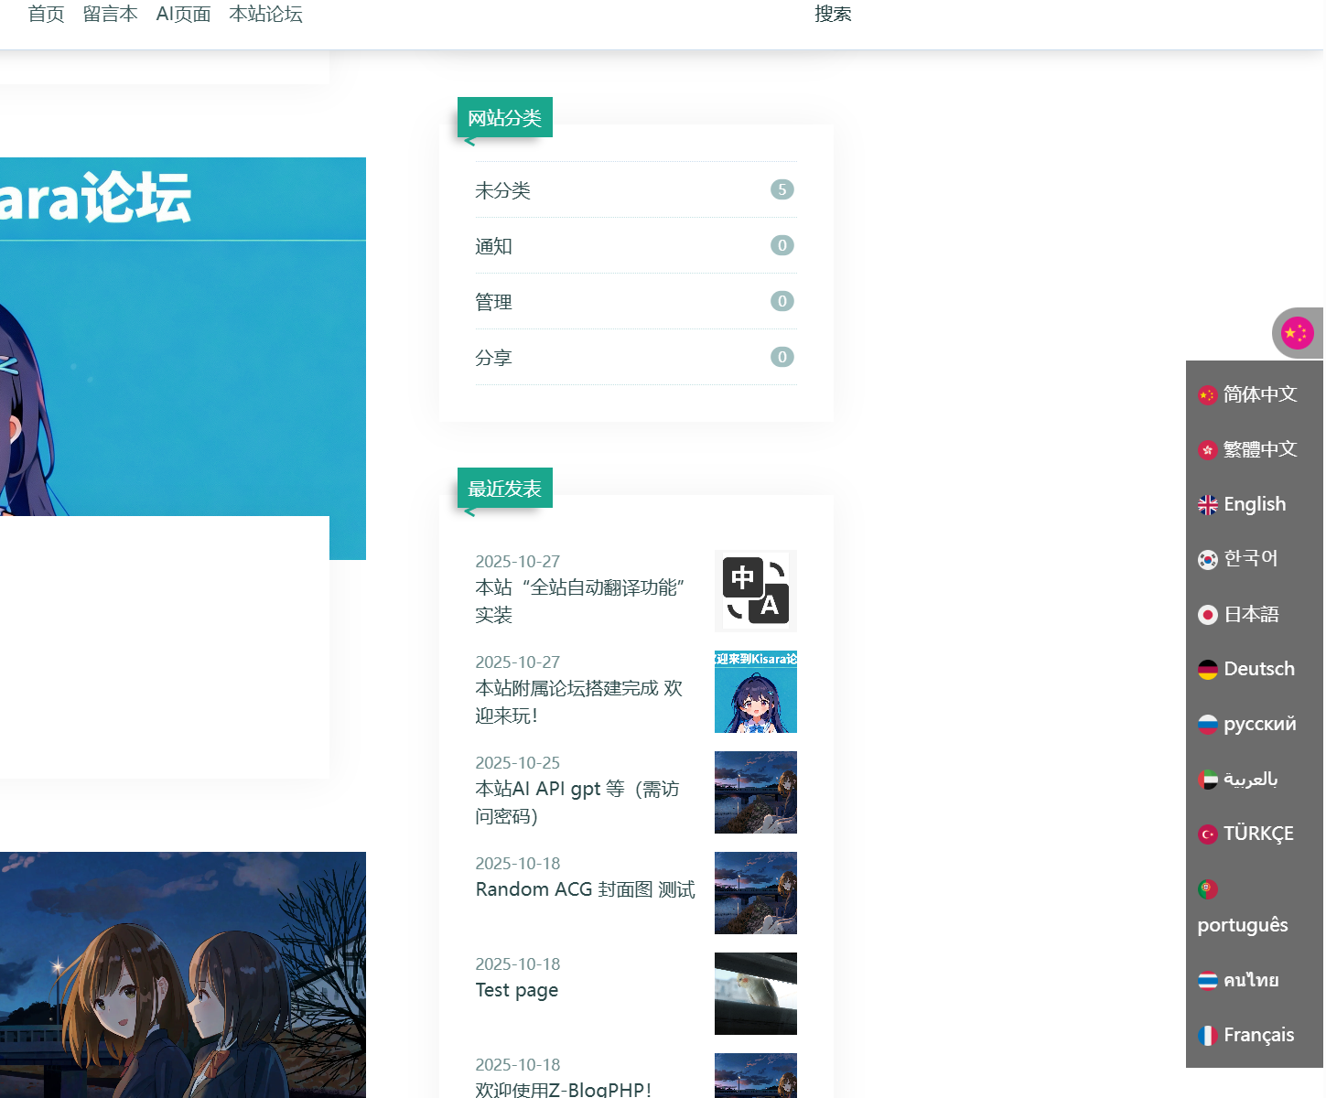Open the 留言本 navigation menu item
This screenshot has width=1326, height=1098.
pyautogui.click(x=110, y=14)
